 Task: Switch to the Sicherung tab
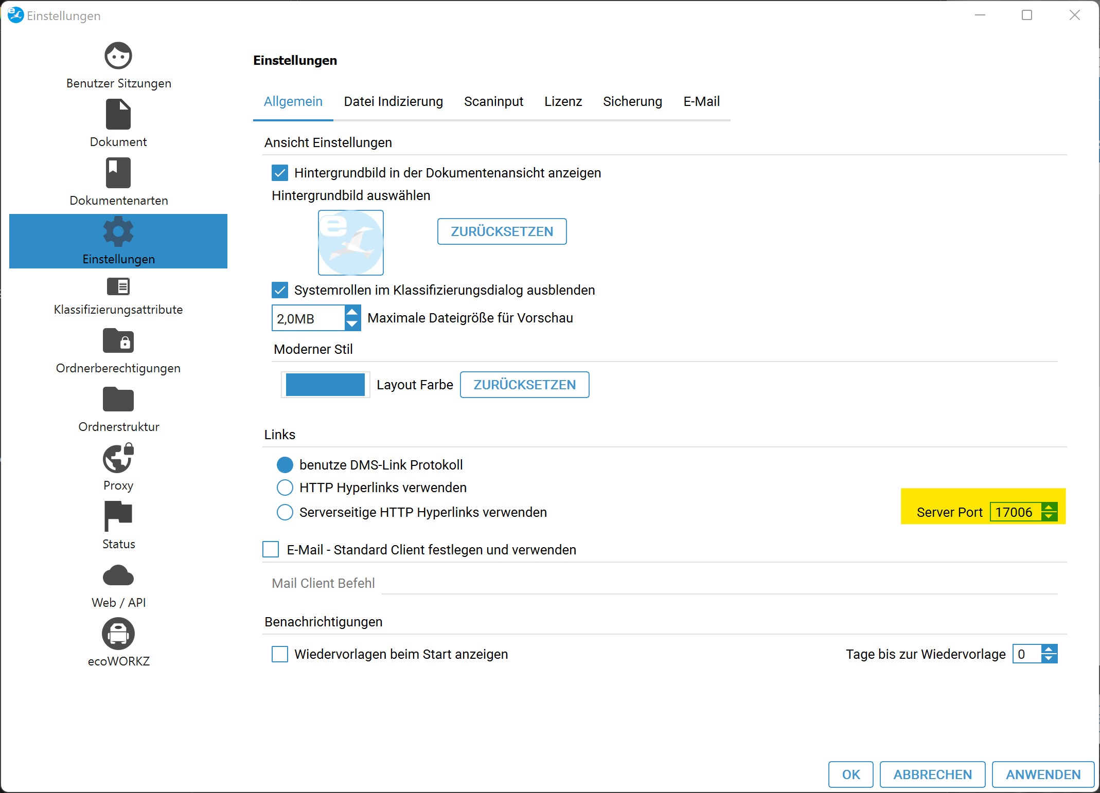pyautogui.click(x=632, y=102)
